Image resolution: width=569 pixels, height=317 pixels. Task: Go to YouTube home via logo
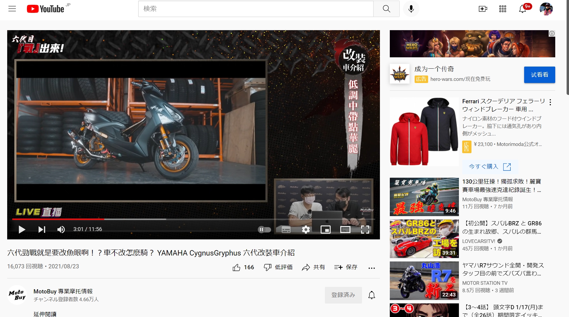45,9
